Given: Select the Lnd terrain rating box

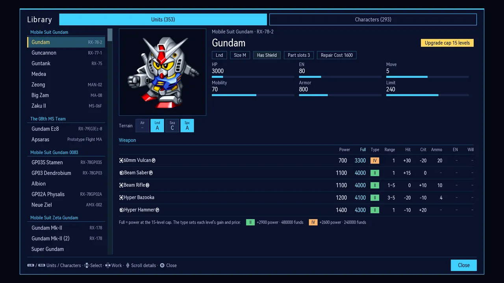Looking at the screenshot, I should click(157, 126).
